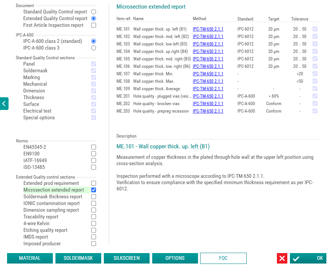Image resolution: width=329 pixels, height=268 pixels.
Task: Click ME.105 item reference
Action: [123, 59]
